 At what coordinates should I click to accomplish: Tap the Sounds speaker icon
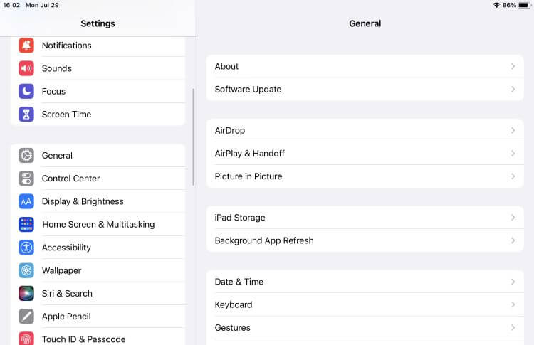point(26,68)
